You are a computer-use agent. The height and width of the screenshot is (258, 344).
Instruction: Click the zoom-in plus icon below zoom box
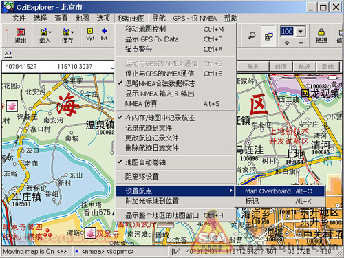[x=287, y=43]
